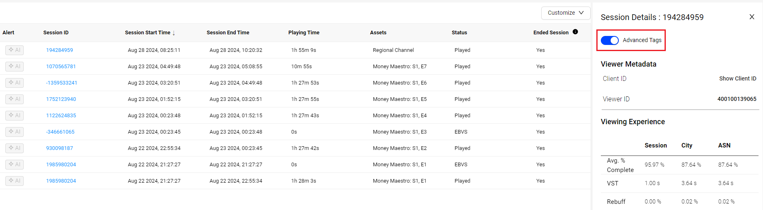Click AI alert button in Money Maestro S1, E5 row
Viewport: 763px width, 210px height.
(x=14, y=99)
